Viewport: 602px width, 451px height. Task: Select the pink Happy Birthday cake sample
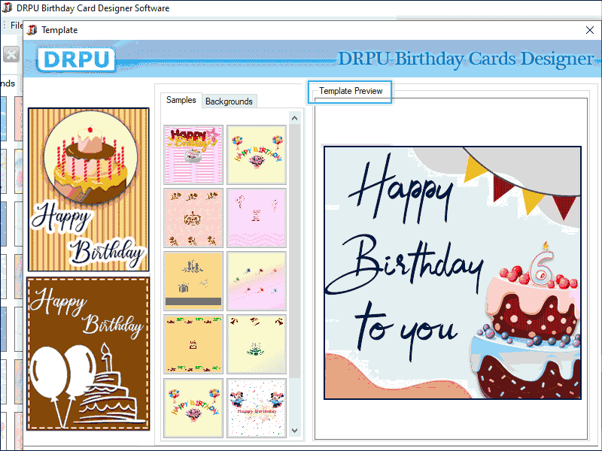(x=193, y=153)
